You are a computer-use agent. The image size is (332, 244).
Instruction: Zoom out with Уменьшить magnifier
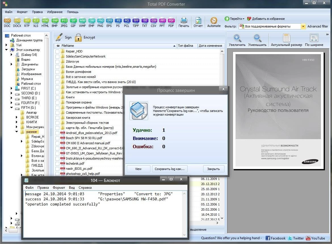click(257, 40)
